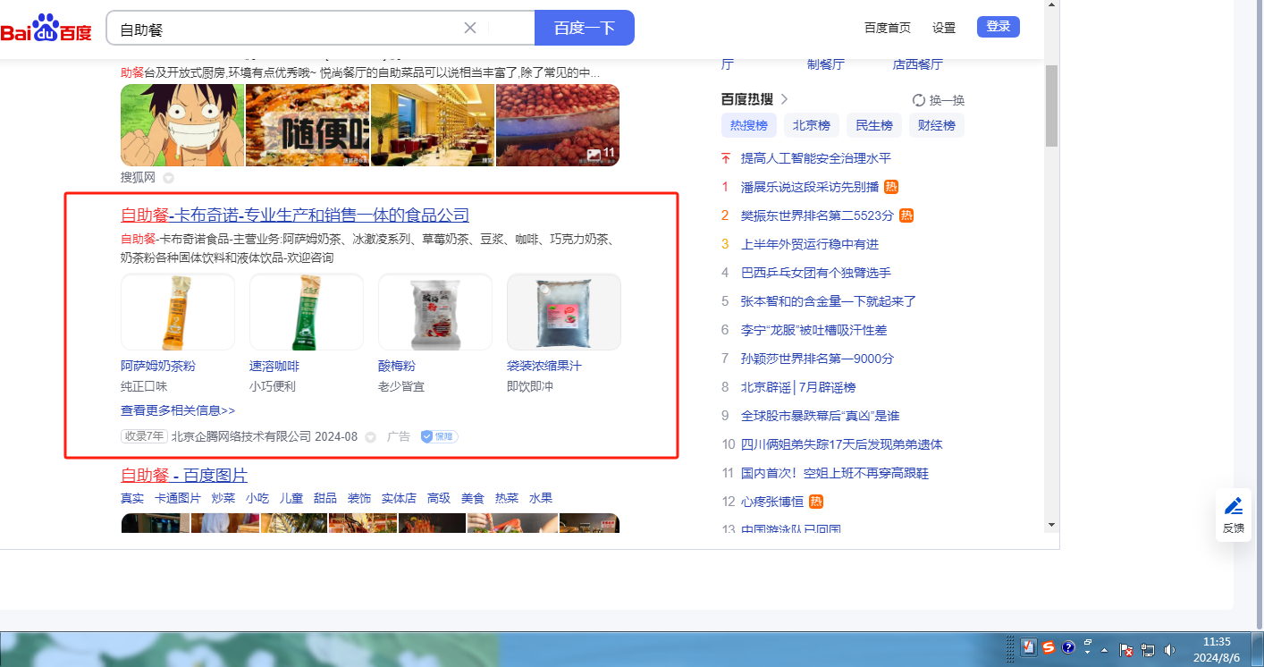Open language bar options small down arrow

pyautogui.click(x=1088, y=653)
